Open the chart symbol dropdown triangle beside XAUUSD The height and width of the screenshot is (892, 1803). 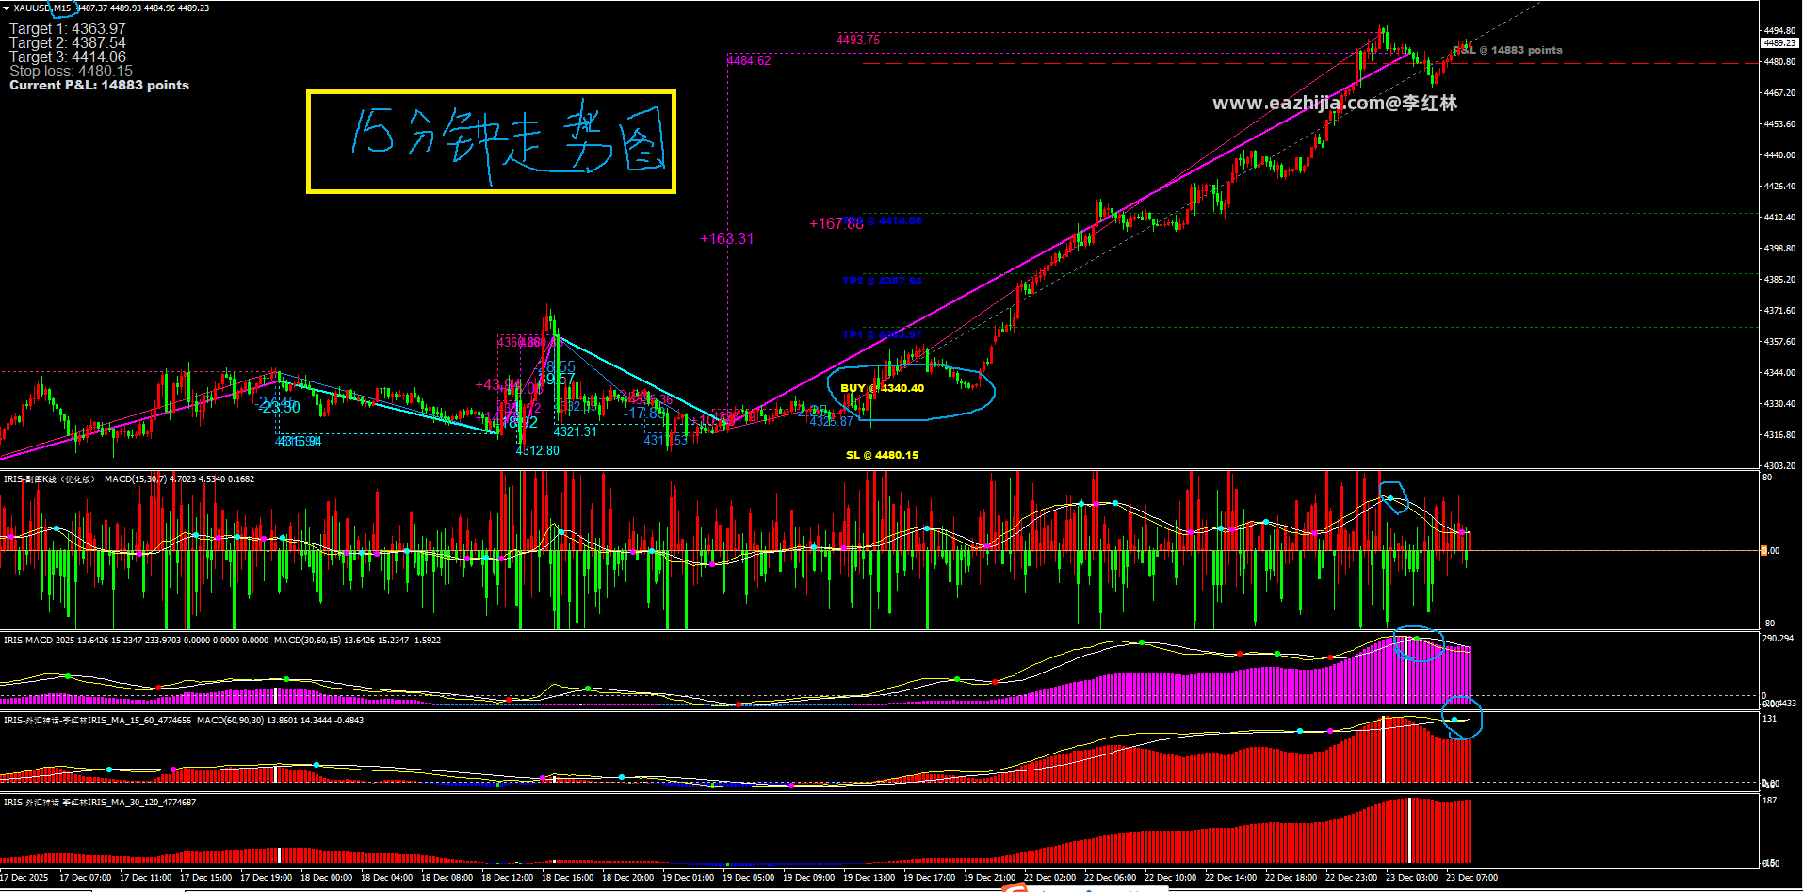point(6,8)
